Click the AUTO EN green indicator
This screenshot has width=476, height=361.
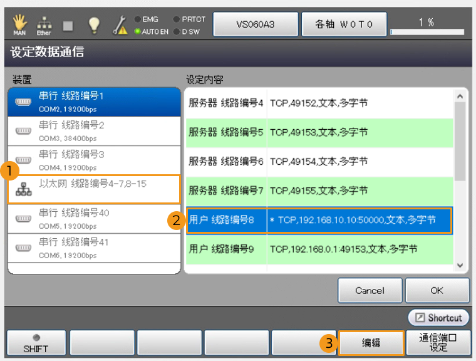click(138, 31)
